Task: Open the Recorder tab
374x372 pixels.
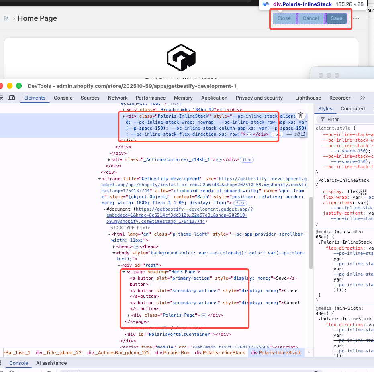Action: tap(340, 98)
